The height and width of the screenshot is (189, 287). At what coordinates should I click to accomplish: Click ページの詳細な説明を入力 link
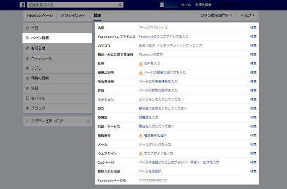[x=158, y=91]
